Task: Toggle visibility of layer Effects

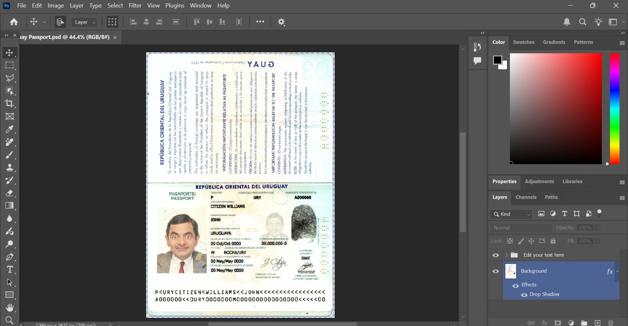Action: [x=516, y=285]
